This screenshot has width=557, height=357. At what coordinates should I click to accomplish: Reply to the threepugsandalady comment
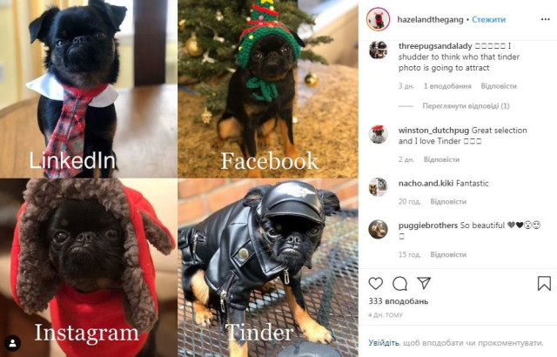pyautogui.click(x=499, y=86)
